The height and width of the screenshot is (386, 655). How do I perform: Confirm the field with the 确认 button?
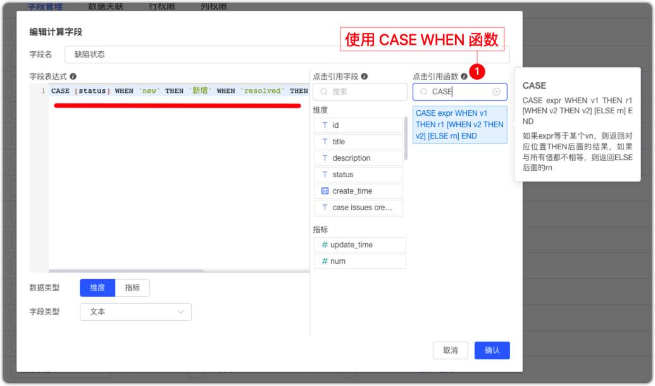pyautogui.click(x=492, y=351)
